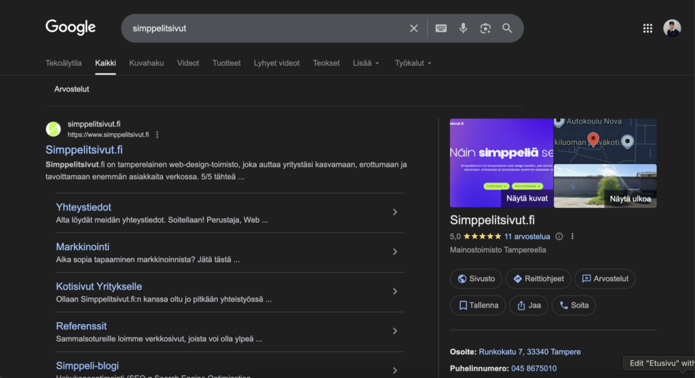Click inside the search text field

coord(265,28)
